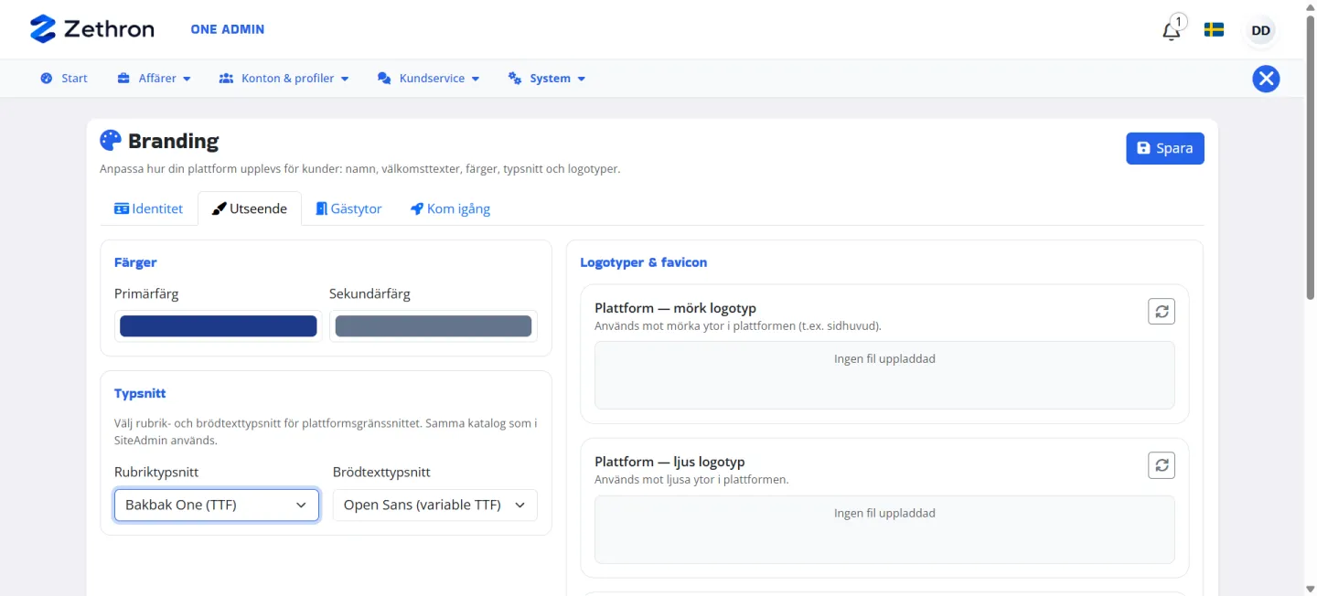1317x596 pixels.
Task: Change language via Swedish flag
Action: 1214,30
